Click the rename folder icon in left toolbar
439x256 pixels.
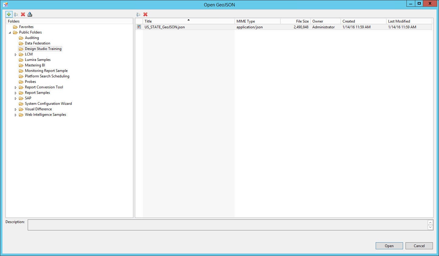pyautogui.click(x=16, y=14)
